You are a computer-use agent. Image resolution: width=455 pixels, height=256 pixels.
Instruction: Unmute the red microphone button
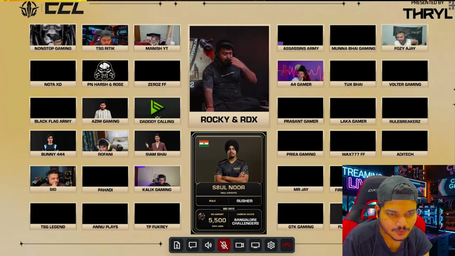pos(224,245)
